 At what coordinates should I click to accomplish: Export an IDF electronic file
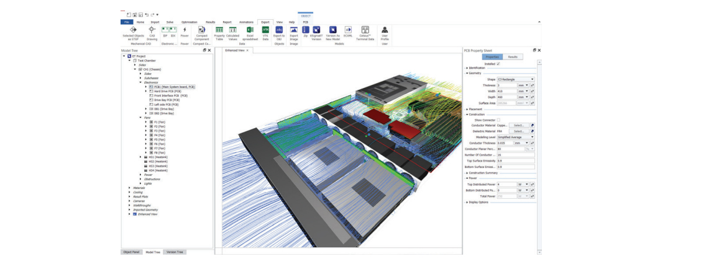tap(165, 32)
